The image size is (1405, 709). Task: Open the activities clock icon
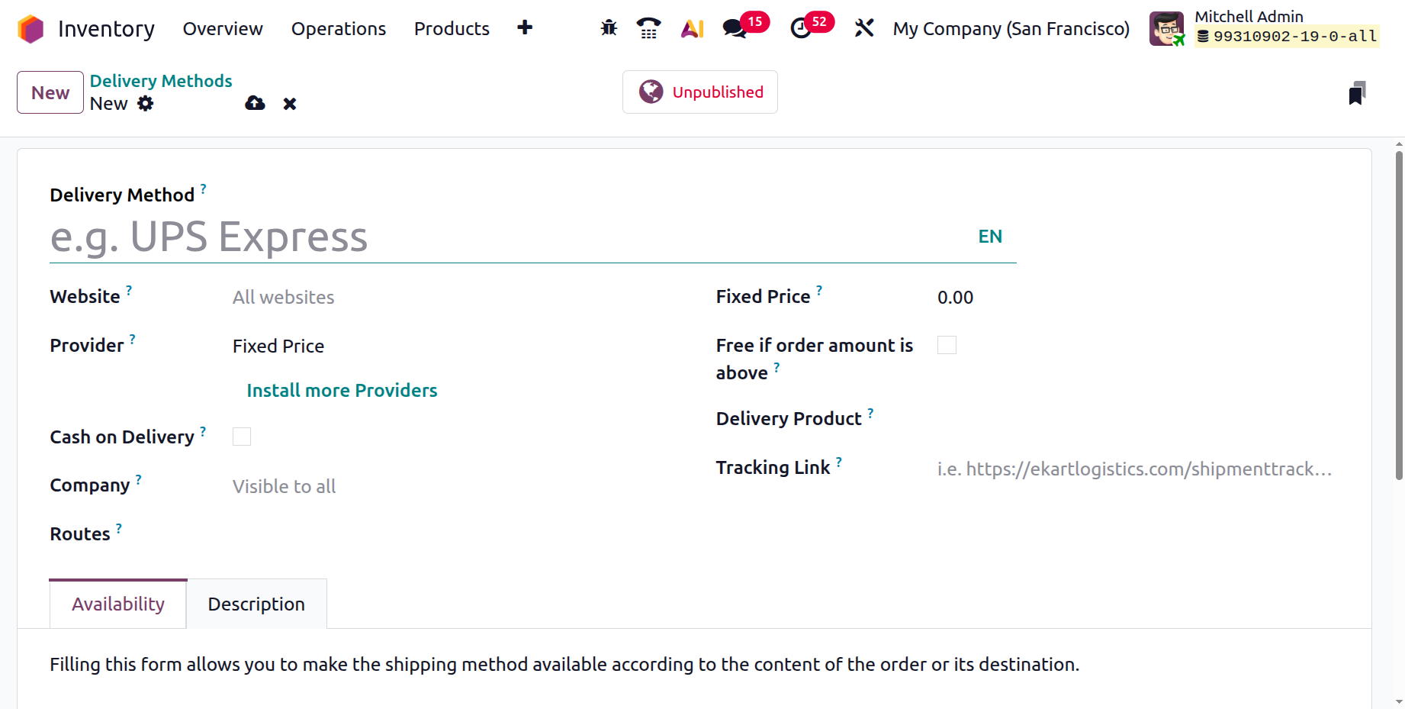click(x=800, y=28)
